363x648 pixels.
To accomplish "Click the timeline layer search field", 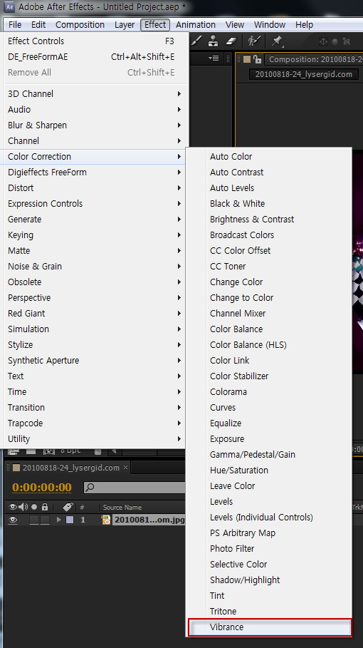I will click(x=135, y=488).
